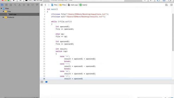This screenshot has width=174, height=98.
Task: Add a new editor pane
Action: pyautogui.click(x=172, y=5)
